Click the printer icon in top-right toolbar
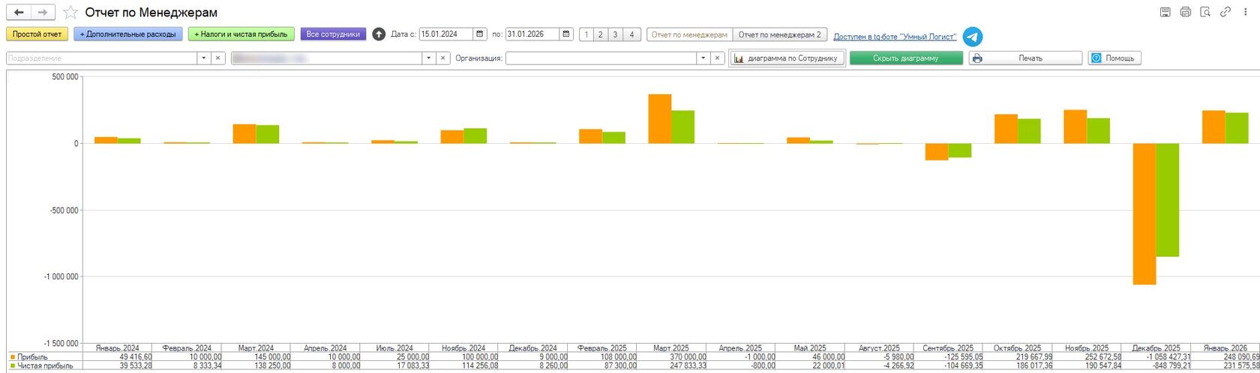This screenshot has height=373, width=1260. pos(1185,12)
